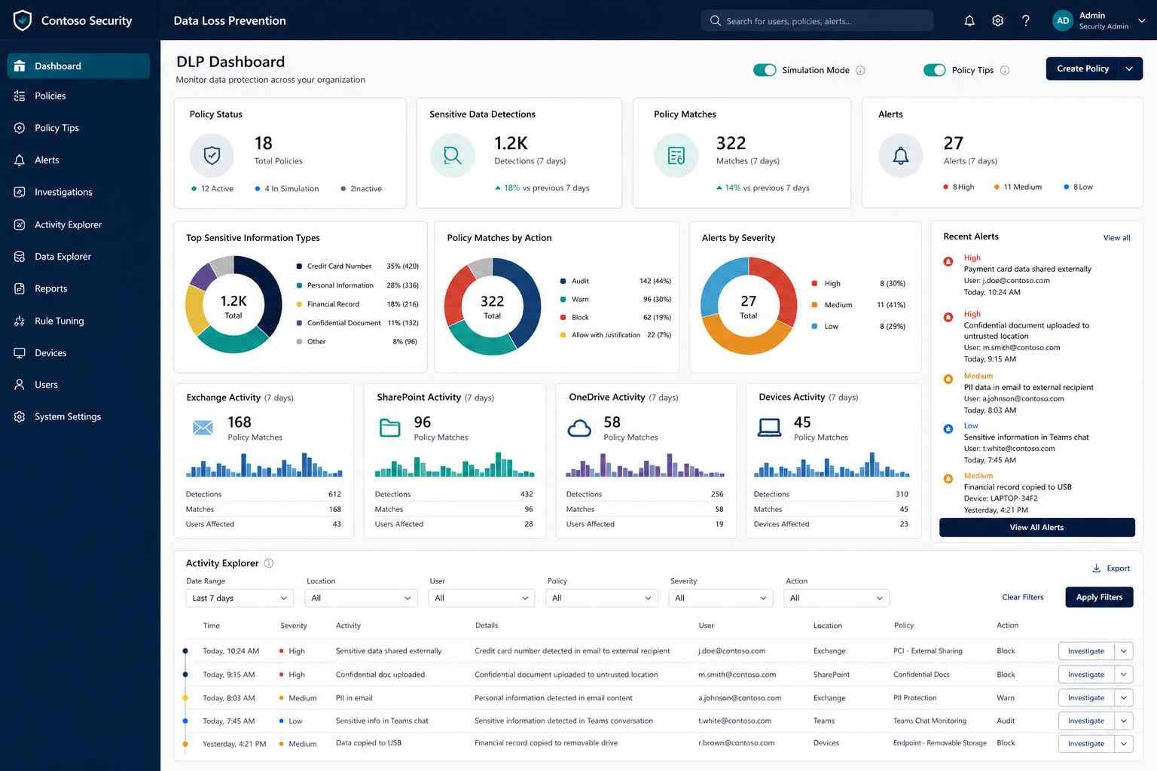Open the User filter dropdown

(481, 598)
